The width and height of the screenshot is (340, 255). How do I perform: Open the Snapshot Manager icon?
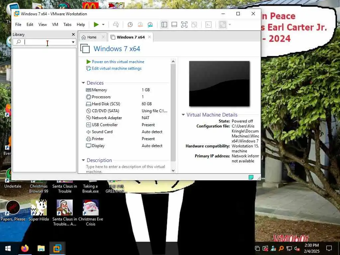coord(150,25)
